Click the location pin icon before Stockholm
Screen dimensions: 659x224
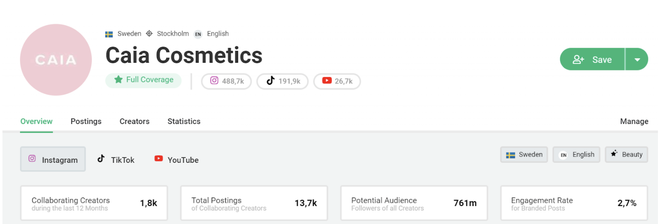(149, 34)
